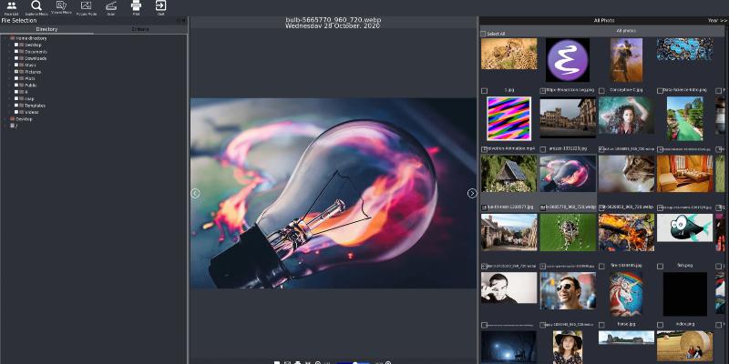Select the purple Emacs logo thumbnail
729x364 pixels.
[568, 60]
